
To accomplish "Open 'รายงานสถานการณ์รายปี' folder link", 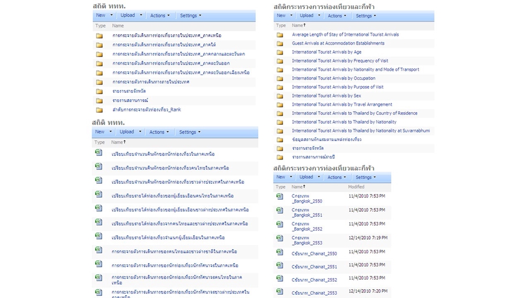I will 314,157.
